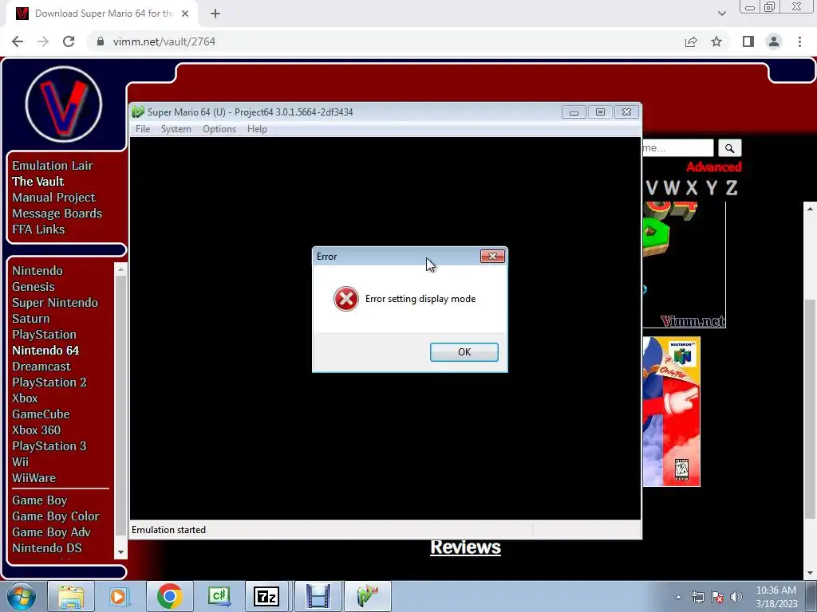This screenshot has width=817, height=612.
Task: Open the File menu in Project64
Action: (143, 129)
